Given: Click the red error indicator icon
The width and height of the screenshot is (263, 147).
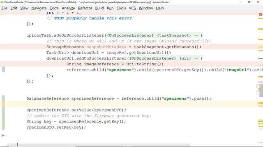Looking at the screenshot, I should coord(260,15).
